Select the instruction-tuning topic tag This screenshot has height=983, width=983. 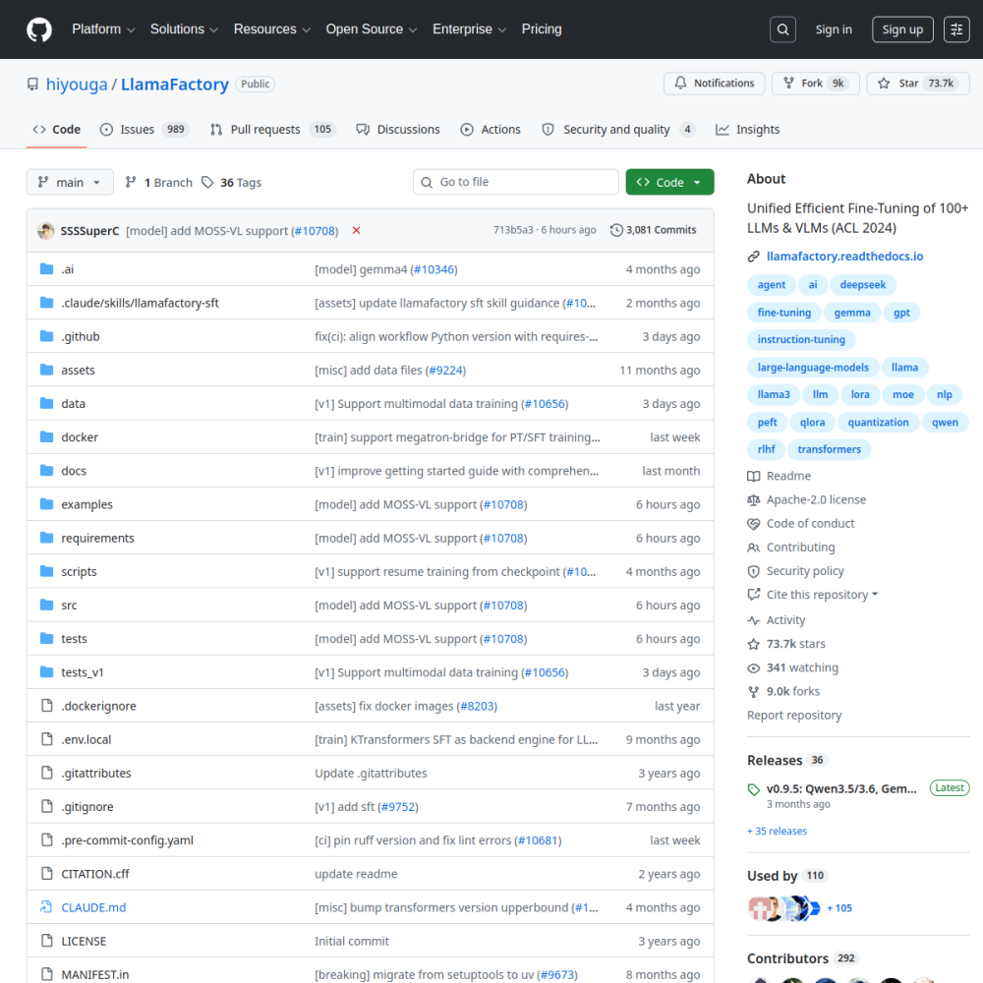click(801, 339)
